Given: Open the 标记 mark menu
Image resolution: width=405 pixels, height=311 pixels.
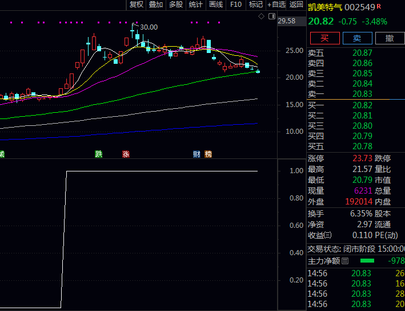Looking at the screenshot, I should point(255,5).
